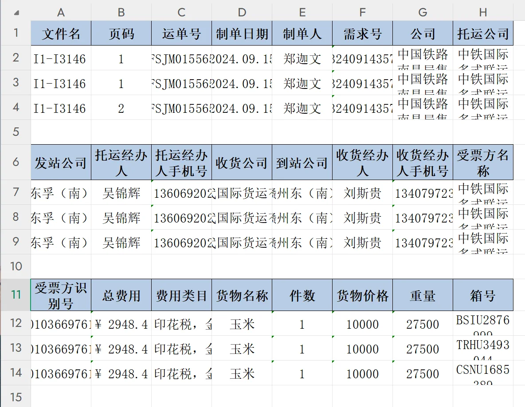
Task: Select the empty cell in row 5 column A
Action: [61, 131]
